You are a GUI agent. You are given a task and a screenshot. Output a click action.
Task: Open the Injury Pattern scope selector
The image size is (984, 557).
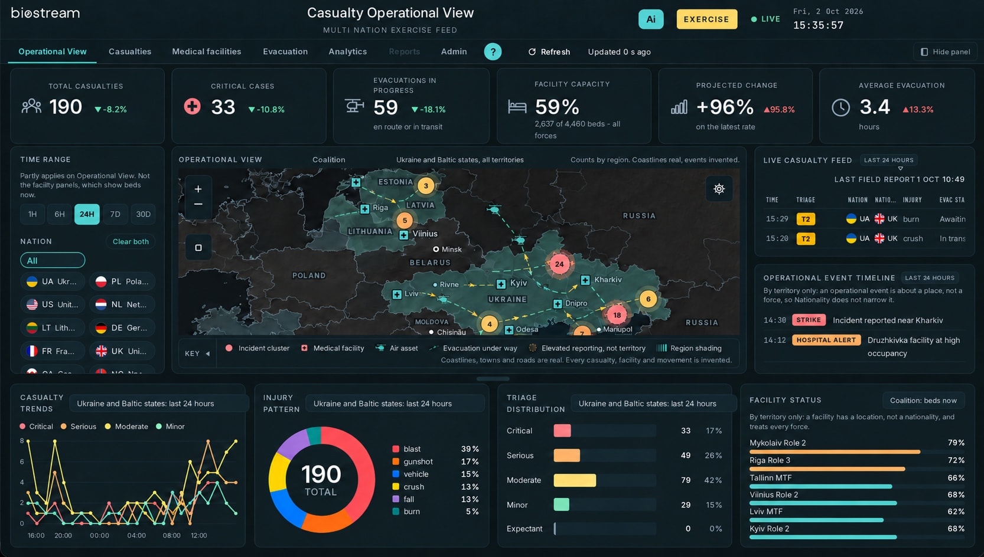[x=395, y=404]
